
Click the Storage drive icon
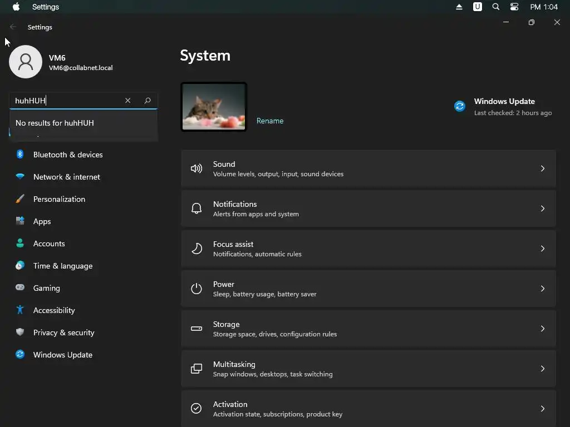[x=196, y=329]
